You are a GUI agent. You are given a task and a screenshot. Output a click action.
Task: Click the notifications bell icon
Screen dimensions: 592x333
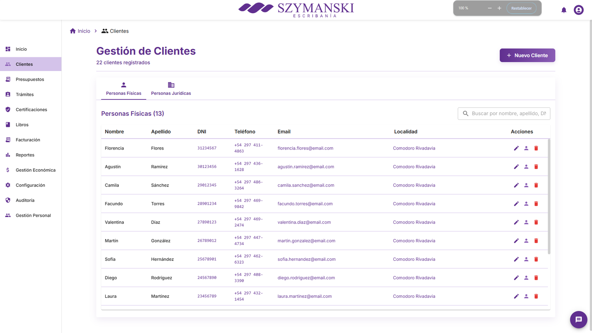point(564,10)
